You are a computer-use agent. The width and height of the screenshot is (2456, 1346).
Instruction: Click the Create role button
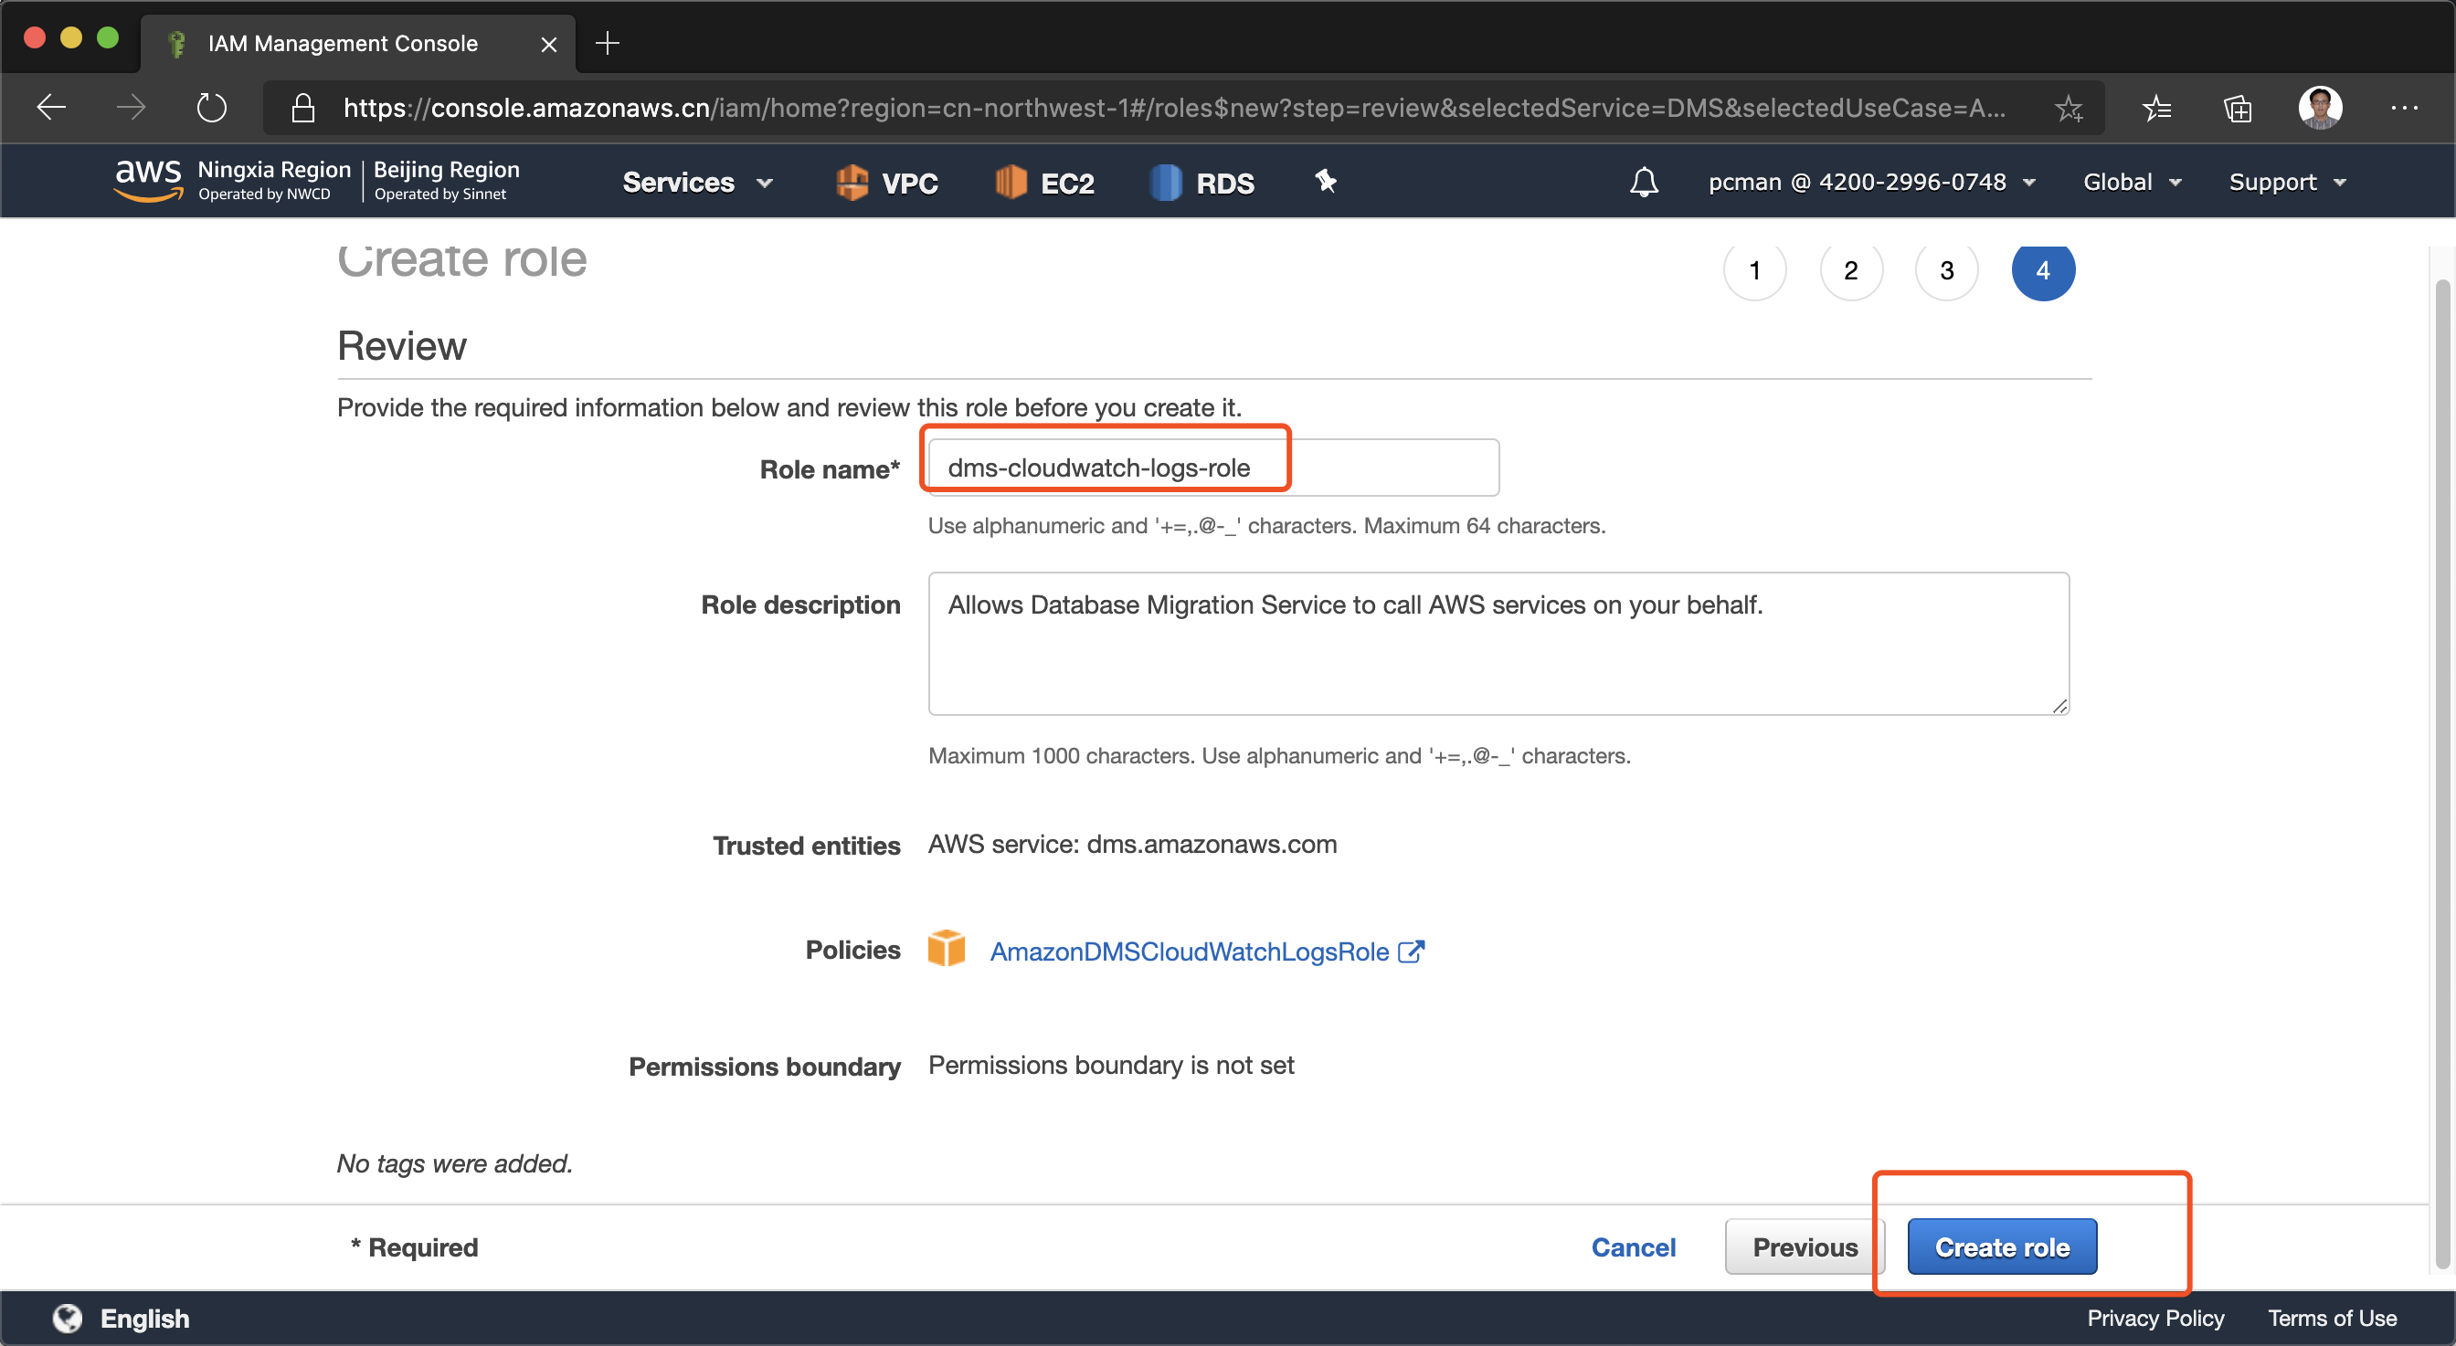pos(2001,1247)
